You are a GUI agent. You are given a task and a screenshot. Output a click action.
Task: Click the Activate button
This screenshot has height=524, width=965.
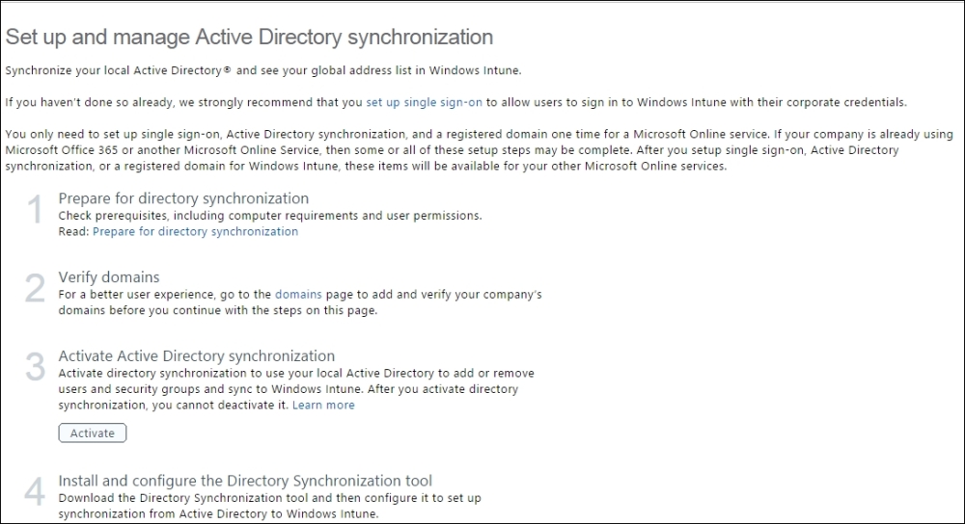click(93, 433)
